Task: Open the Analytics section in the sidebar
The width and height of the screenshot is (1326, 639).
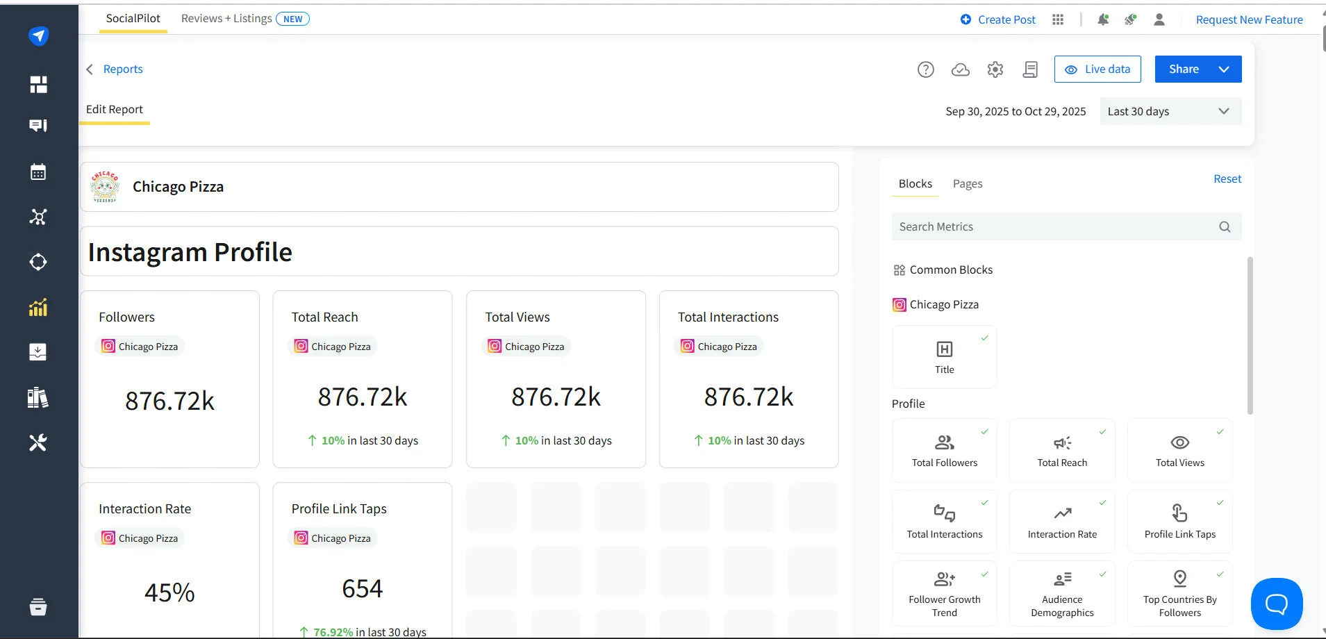Action: [38, 306]
